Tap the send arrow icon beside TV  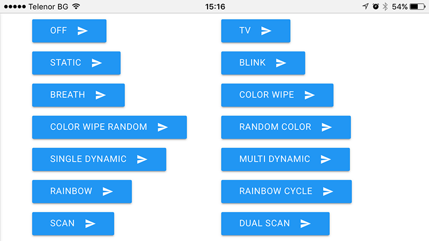tap(267, 31)
